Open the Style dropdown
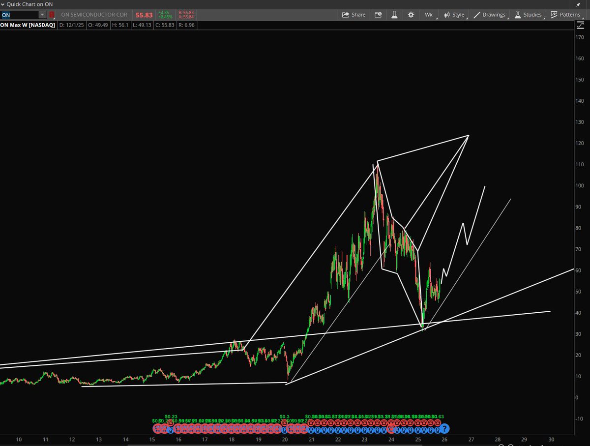This screenshot has height=446, width=590. (457, 15)
